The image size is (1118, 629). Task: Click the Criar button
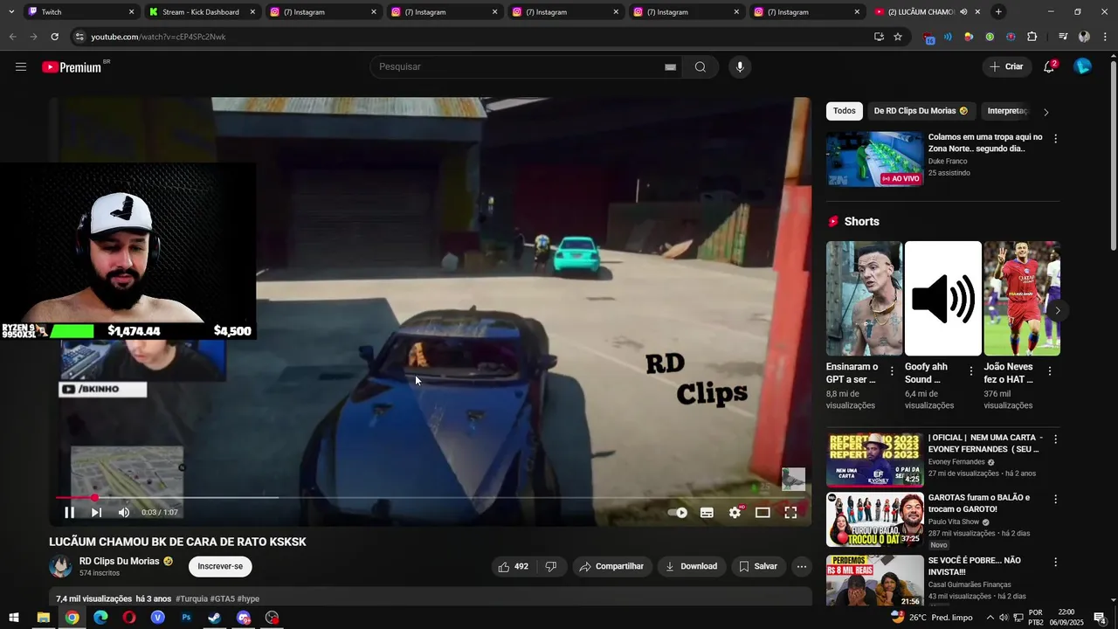[x=1006, y=67]
